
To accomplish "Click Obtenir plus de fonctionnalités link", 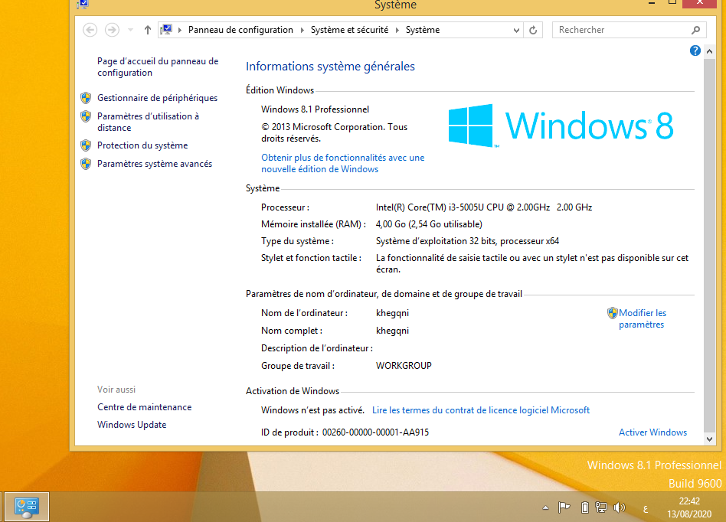I will 342,163.
